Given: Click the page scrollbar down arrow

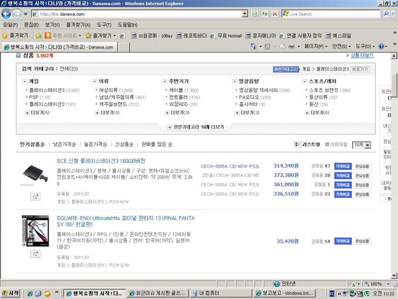Looking at the screenshot, I should pos(394,275).
